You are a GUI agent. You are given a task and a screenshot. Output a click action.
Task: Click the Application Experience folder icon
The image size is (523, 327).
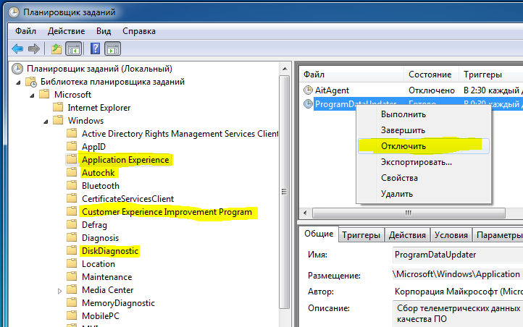[x=72, y=159]
